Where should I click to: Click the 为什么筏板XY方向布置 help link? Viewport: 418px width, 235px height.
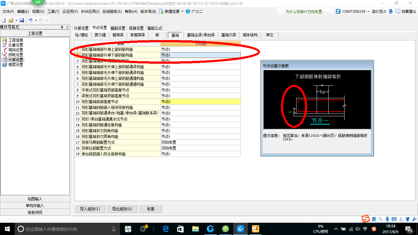point(305,12)
